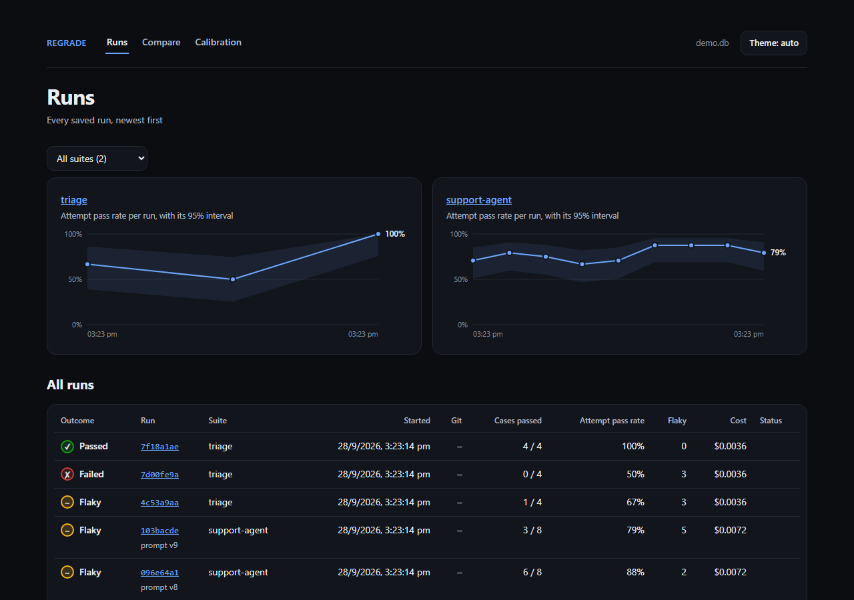
Task: Click the 79% endpoint on support-agent chart
Action: click(x=764, y=253)
